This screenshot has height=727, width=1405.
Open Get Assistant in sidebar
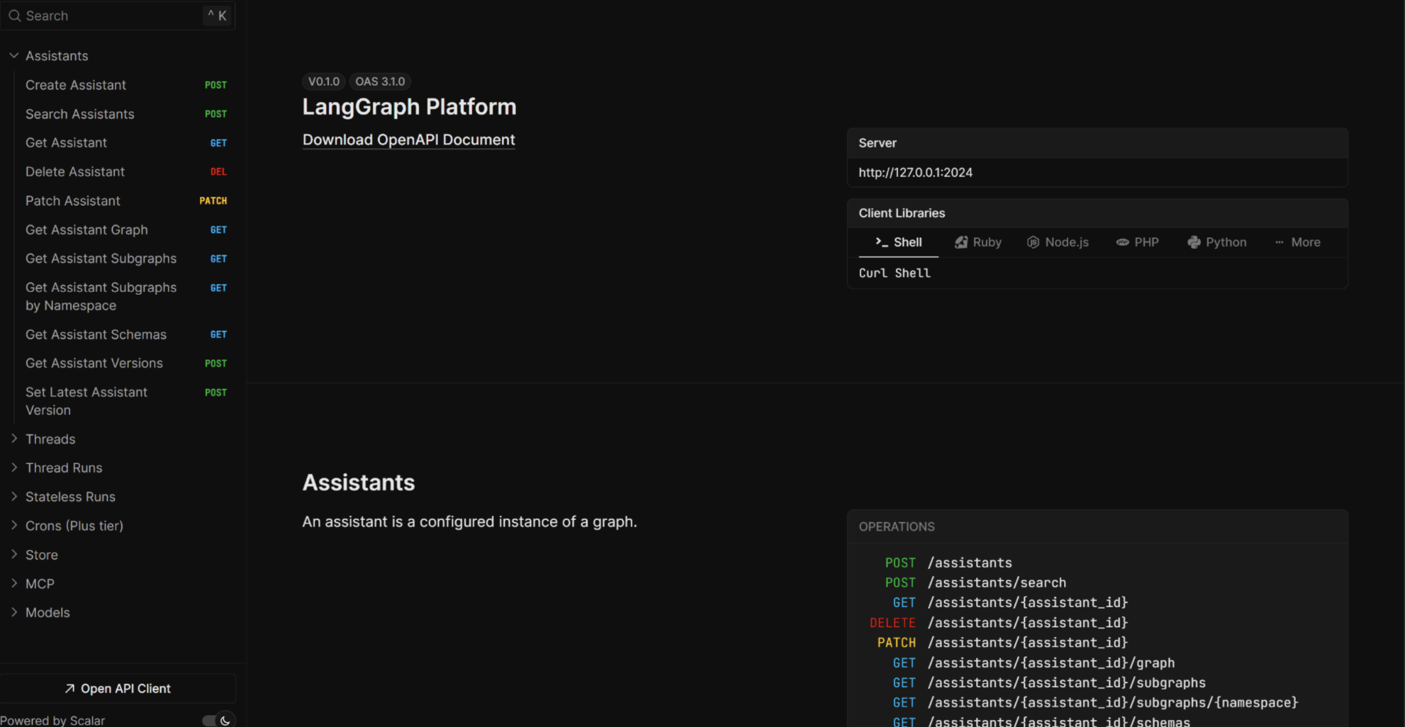coord(125,143)
